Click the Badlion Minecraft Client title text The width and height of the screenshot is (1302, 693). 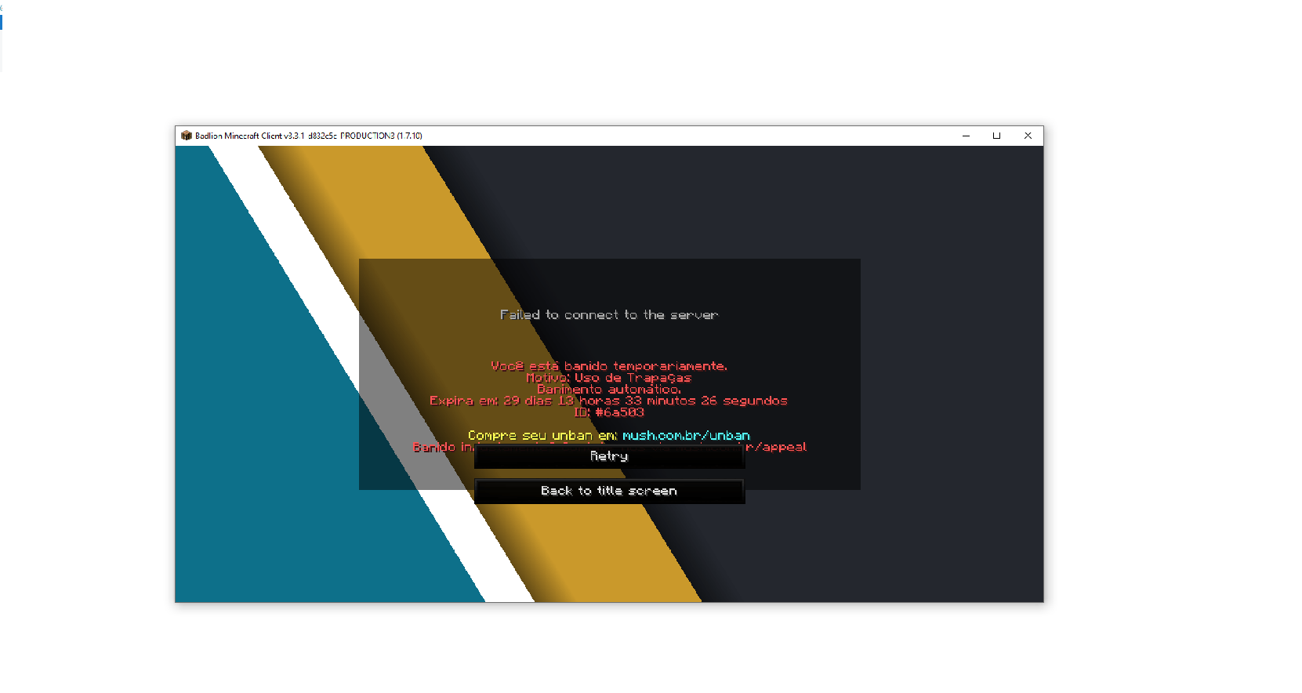pos(309,136)
